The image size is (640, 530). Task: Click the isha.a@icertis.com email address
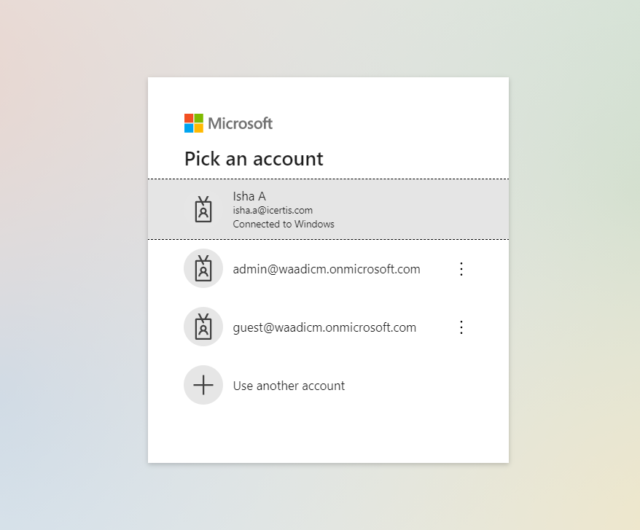pos(273,210)
